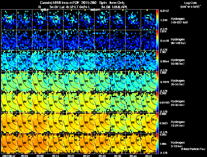Click the Cassini/MIMI Inca mTOF plot title
This screenshot has height=157, width=207.
(82, 3)
